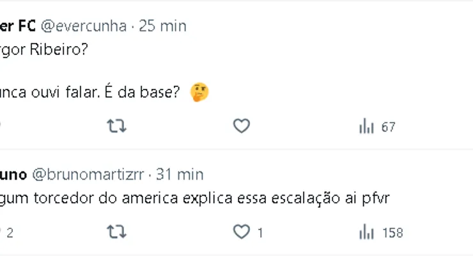Open view analytics icon on @evercunha's tweet
This screenshot has width=473, height=266.
pos(366,127)
